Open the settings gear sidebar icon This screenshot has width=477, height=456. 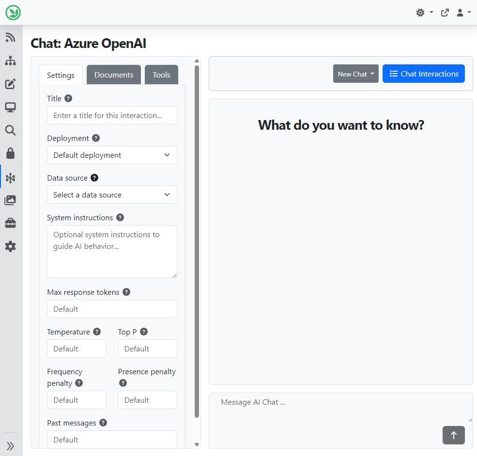pyautogui.click(x=10, y=246)
